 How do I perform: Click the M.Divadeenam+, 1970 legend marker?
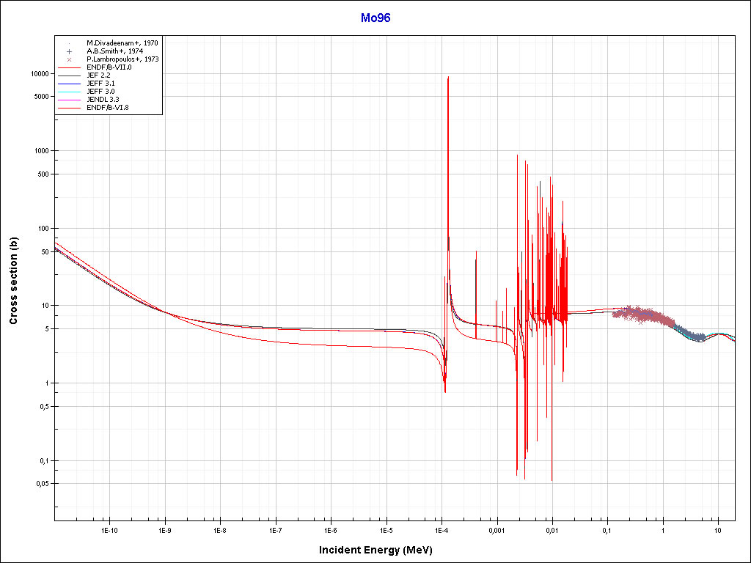pyautogui.click(x=69, y=43)
